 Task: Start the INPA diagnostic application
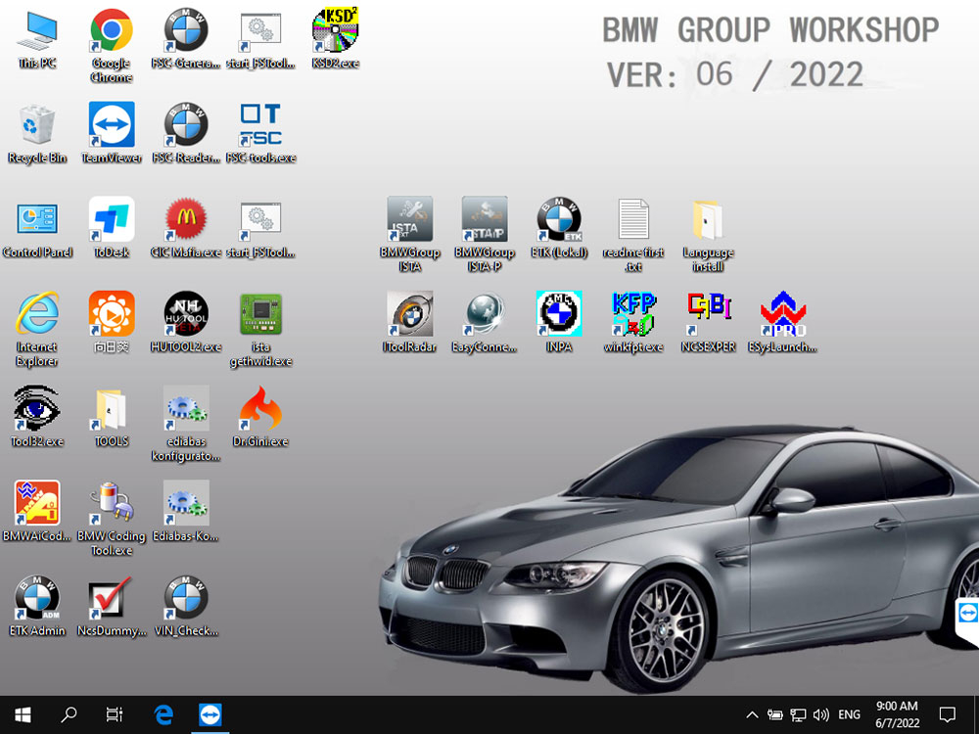pyautogui.click(x=559, y=315)
